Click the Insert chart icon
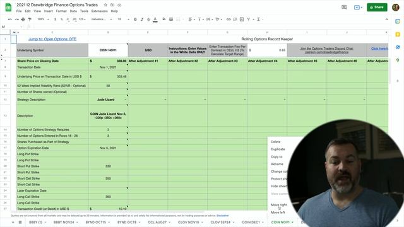The height and width of the screenshot is (227, 404). pyautogui.click(x=242, y=20)
